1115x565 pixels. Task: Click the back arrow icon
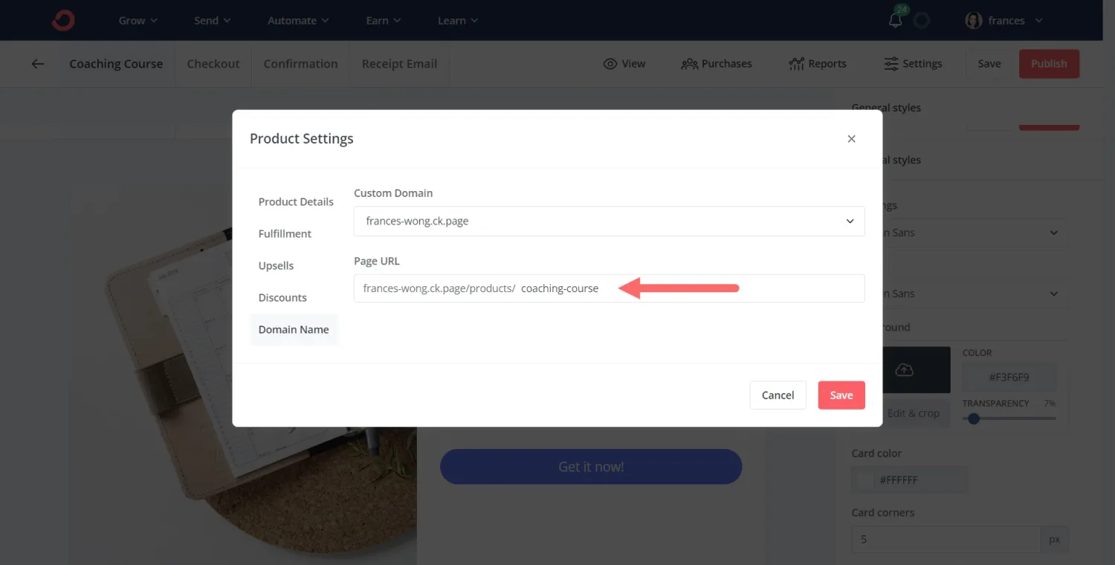point(38,64)
